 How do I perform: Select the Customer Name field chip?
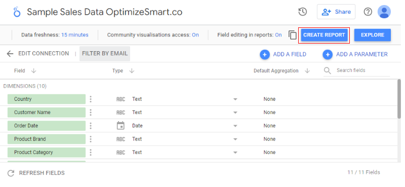(x=47, y=113)
